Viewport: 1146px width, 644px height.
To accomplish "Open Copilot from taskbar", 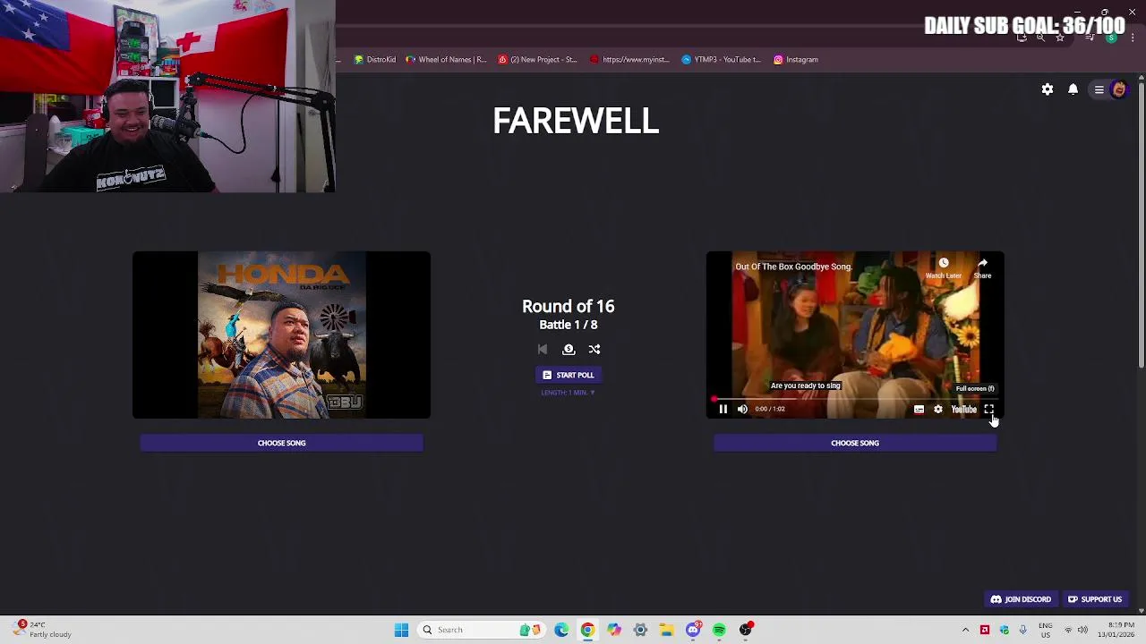I will tap(614, 630).
